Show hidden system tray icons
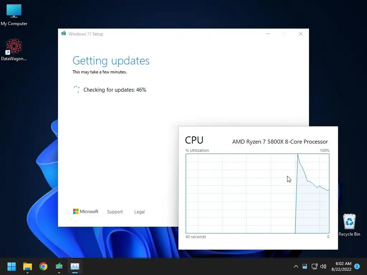This screenshot has height=275, width=367. click(x=296, y=266)
